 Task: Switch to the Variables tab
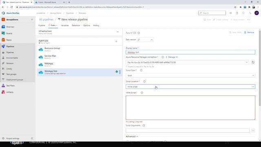pyautogui.click(x=65, y=25)
